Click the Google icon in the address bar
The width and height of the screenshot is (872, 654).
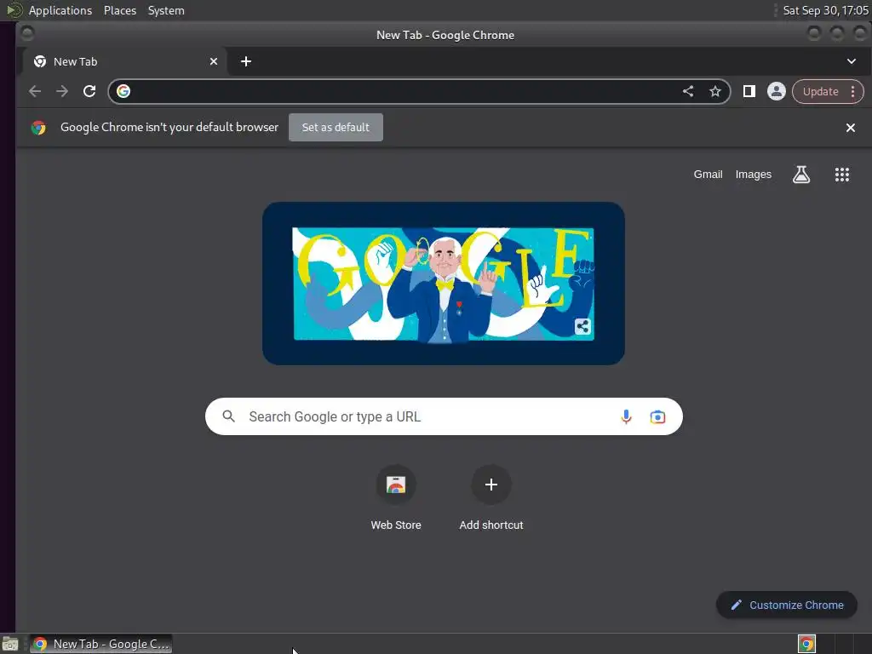pyautogui.click(x=123, y=91)
